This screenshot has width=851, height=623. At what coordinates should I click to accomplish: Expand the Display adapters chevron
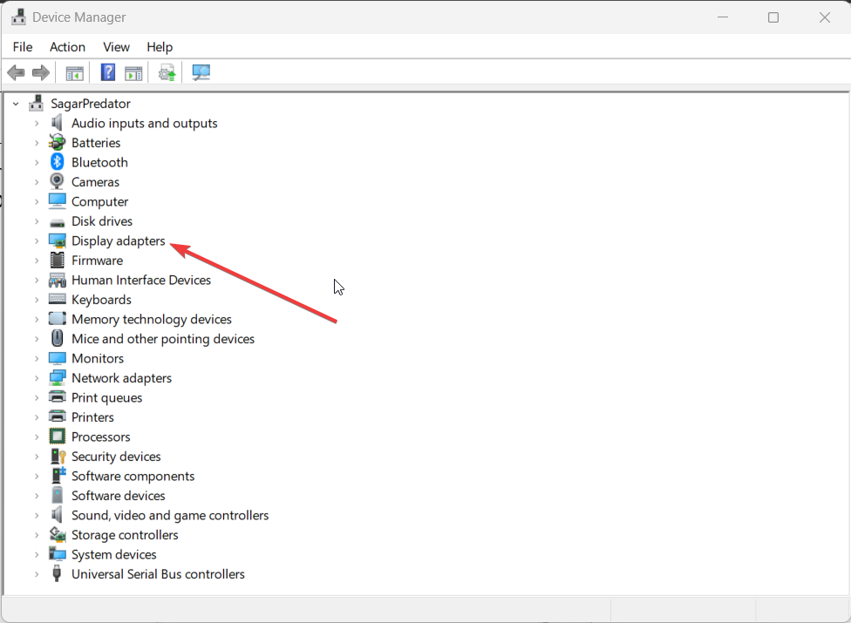click(x=37, y=241)
